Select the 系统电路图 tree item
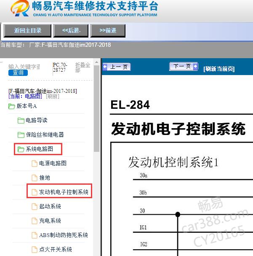 [x=40, y=149]
